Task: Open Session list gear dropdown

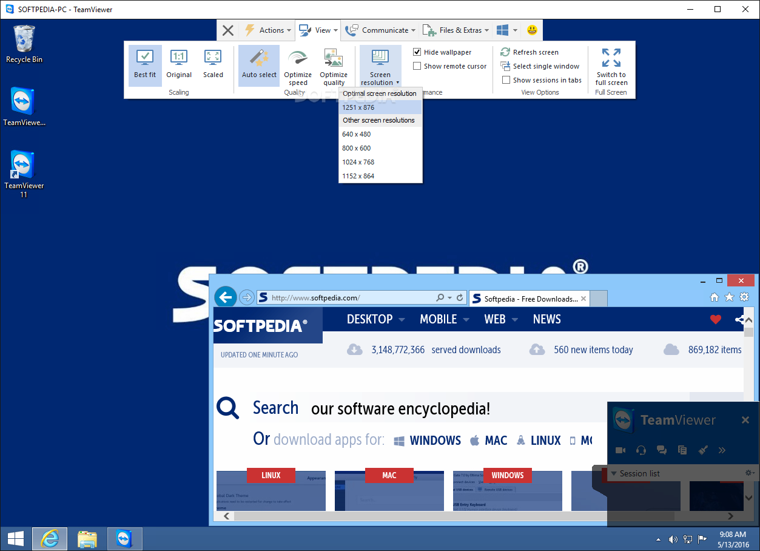Action: [750, 473]
